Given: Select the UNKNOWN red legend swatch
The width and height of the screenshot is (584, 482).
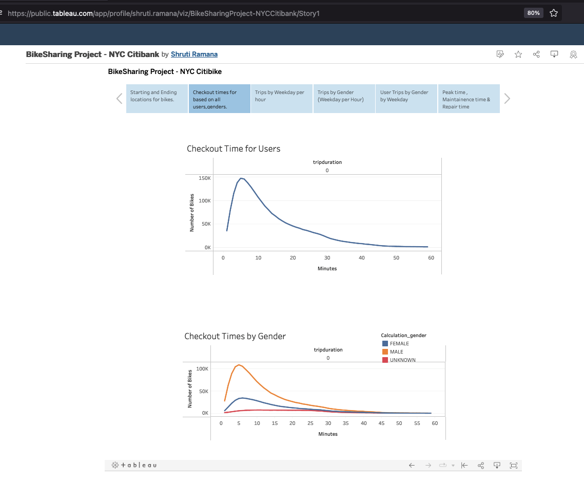Looking at the screenshot, I should tap(385, 360).
